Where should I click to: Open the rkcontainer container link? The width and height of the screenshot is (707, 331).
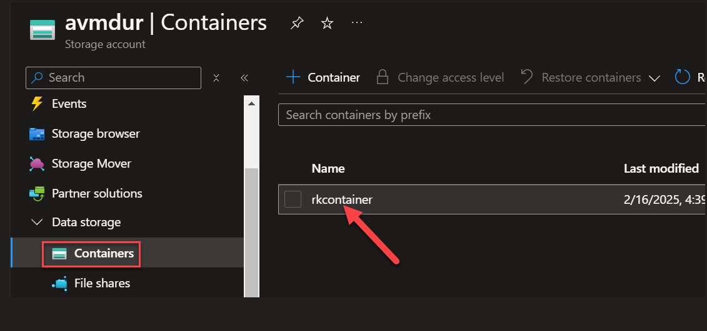point(342,199)
